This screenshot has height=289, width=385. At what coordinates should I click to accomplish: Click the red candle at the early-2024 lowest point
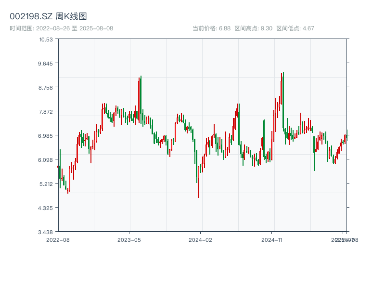click(x=199, y=182)
